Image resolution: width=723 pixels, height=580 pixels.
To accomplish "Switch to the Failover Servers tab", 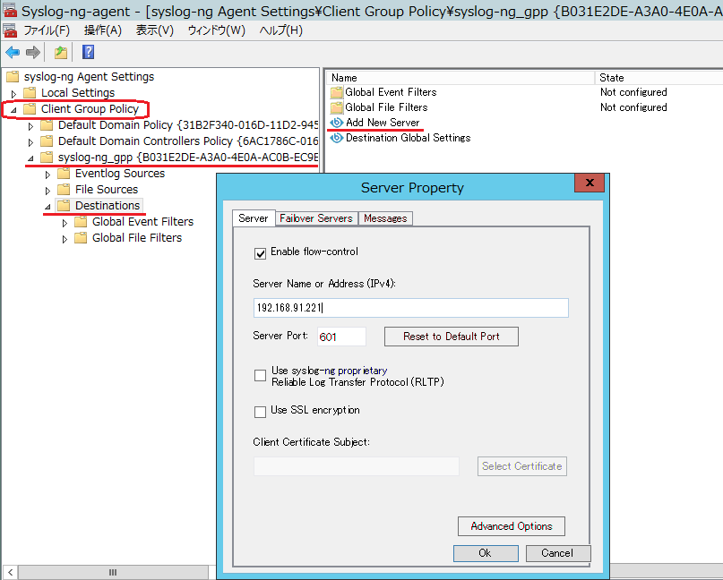I will (x=316, y=218).
